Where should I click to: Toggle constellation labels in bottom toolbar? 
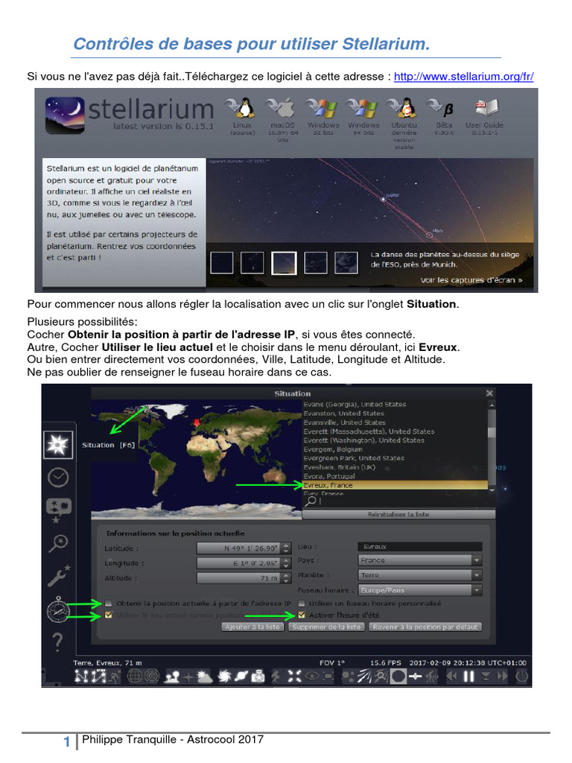98,676
